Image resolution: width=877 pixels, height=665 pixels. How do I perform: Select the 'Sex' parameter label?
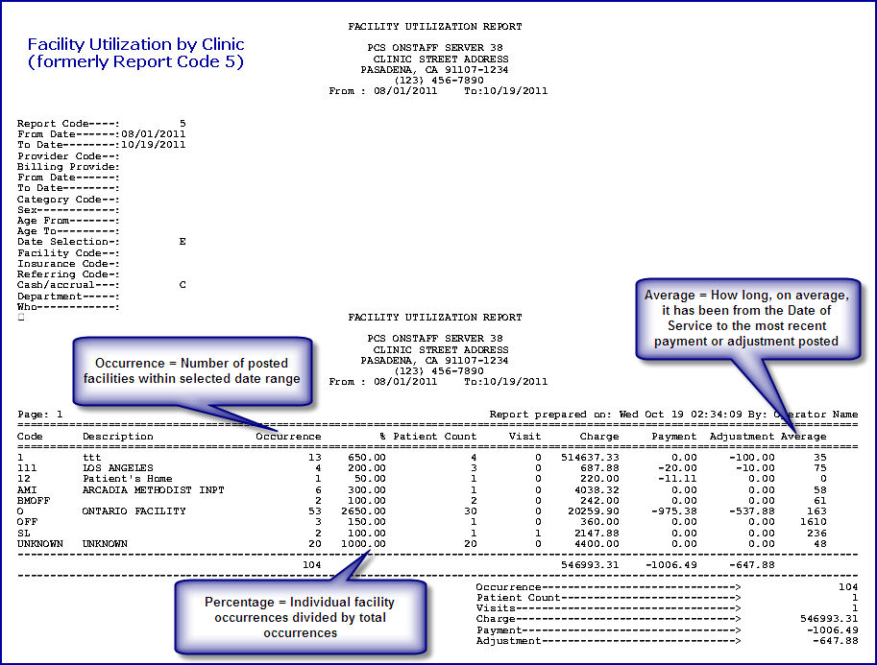(x=68, y=210)
